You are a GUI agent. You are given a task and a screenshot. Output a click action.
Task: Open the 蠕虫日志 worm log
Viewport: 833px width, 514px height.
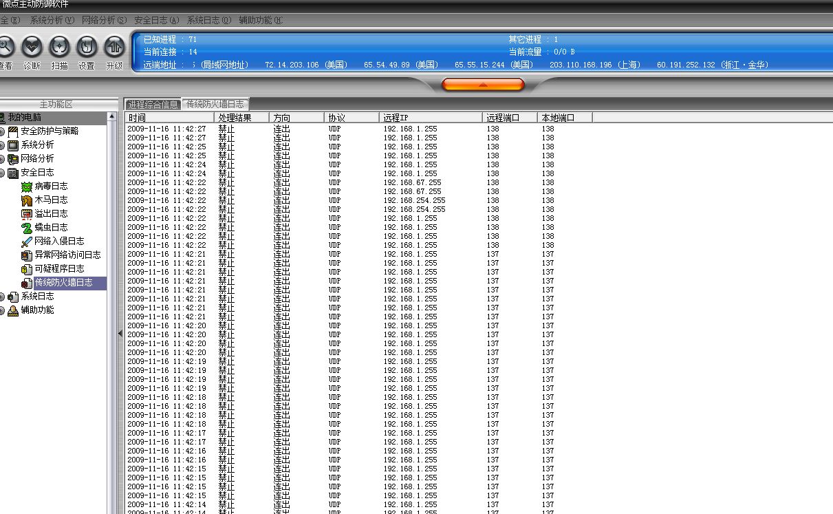pos(51,228)
